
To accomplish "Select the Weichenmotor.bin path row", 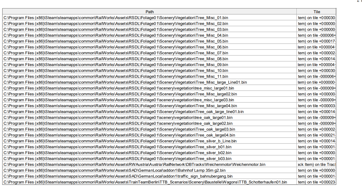I will [150, 164].
